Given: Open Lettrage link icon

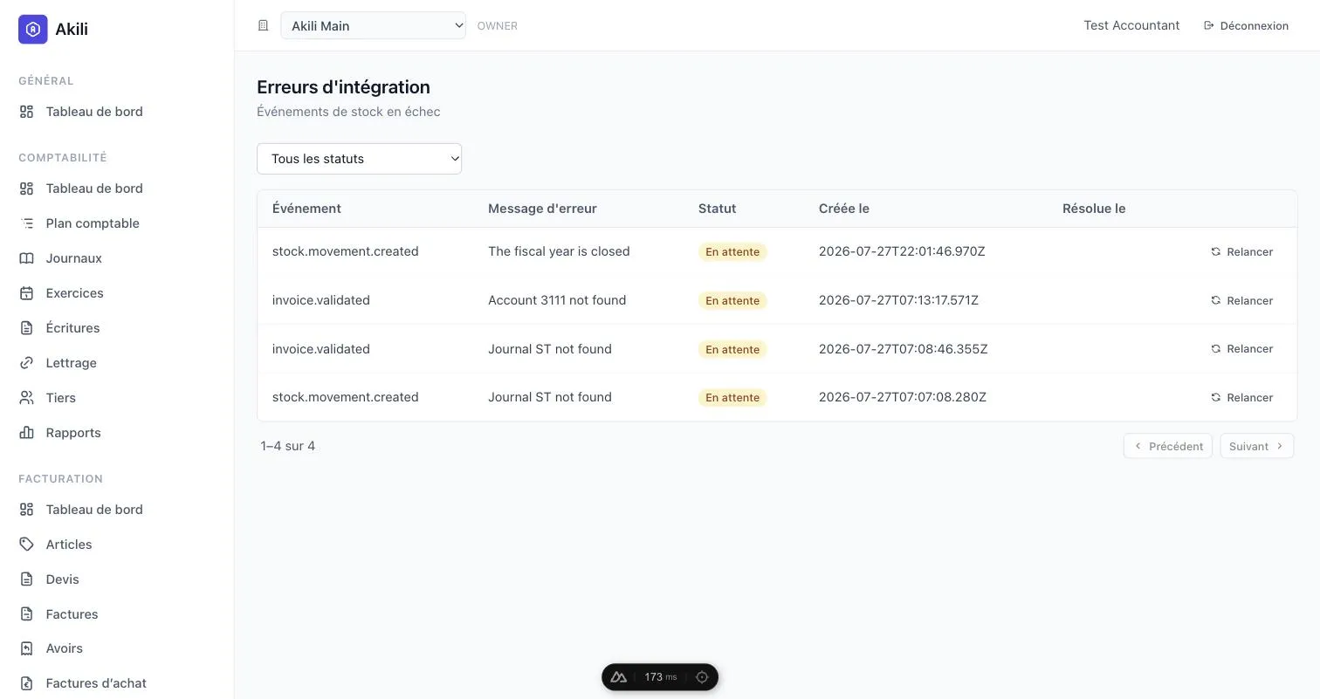Looking at the screenshot, I should 27,363.
